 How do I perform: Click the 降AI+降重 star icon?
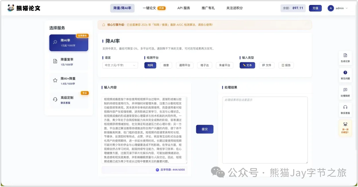click(x=55, y=80)
